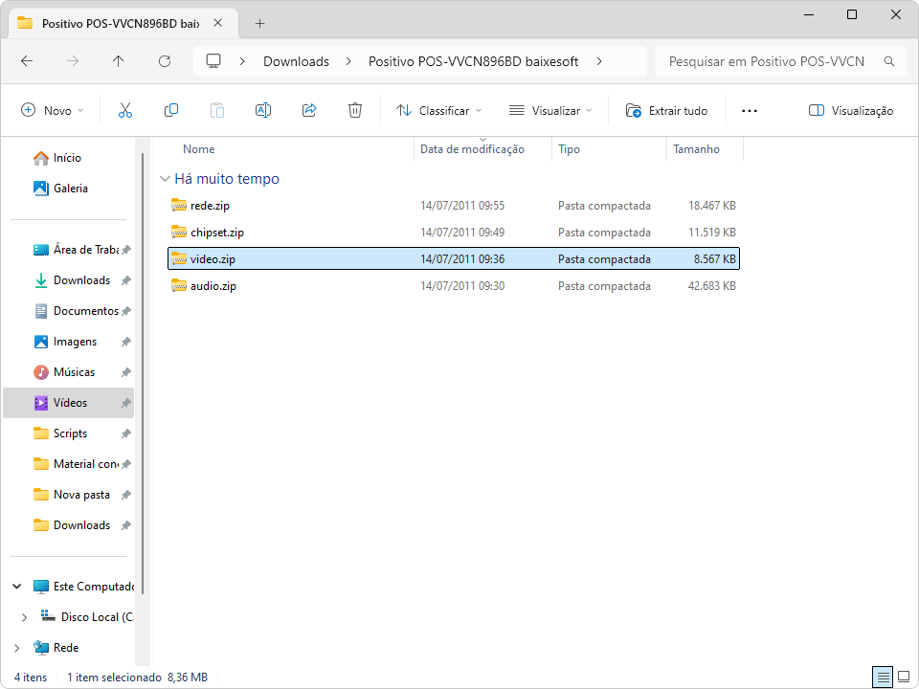Select Vídeos in the sidebar

[68, 403]
